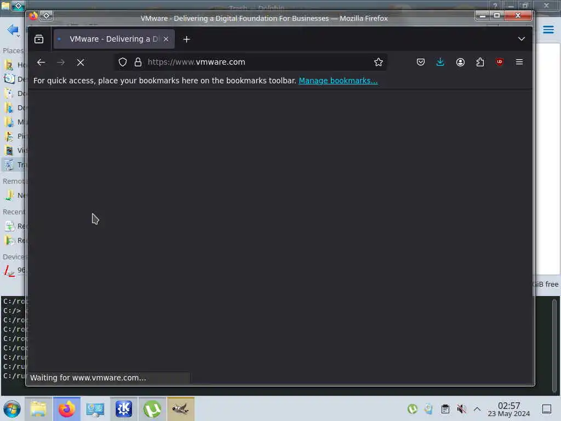The image size is (561, 421).
Task: Open Manage bookmarks link
Action: click(338, 81)
